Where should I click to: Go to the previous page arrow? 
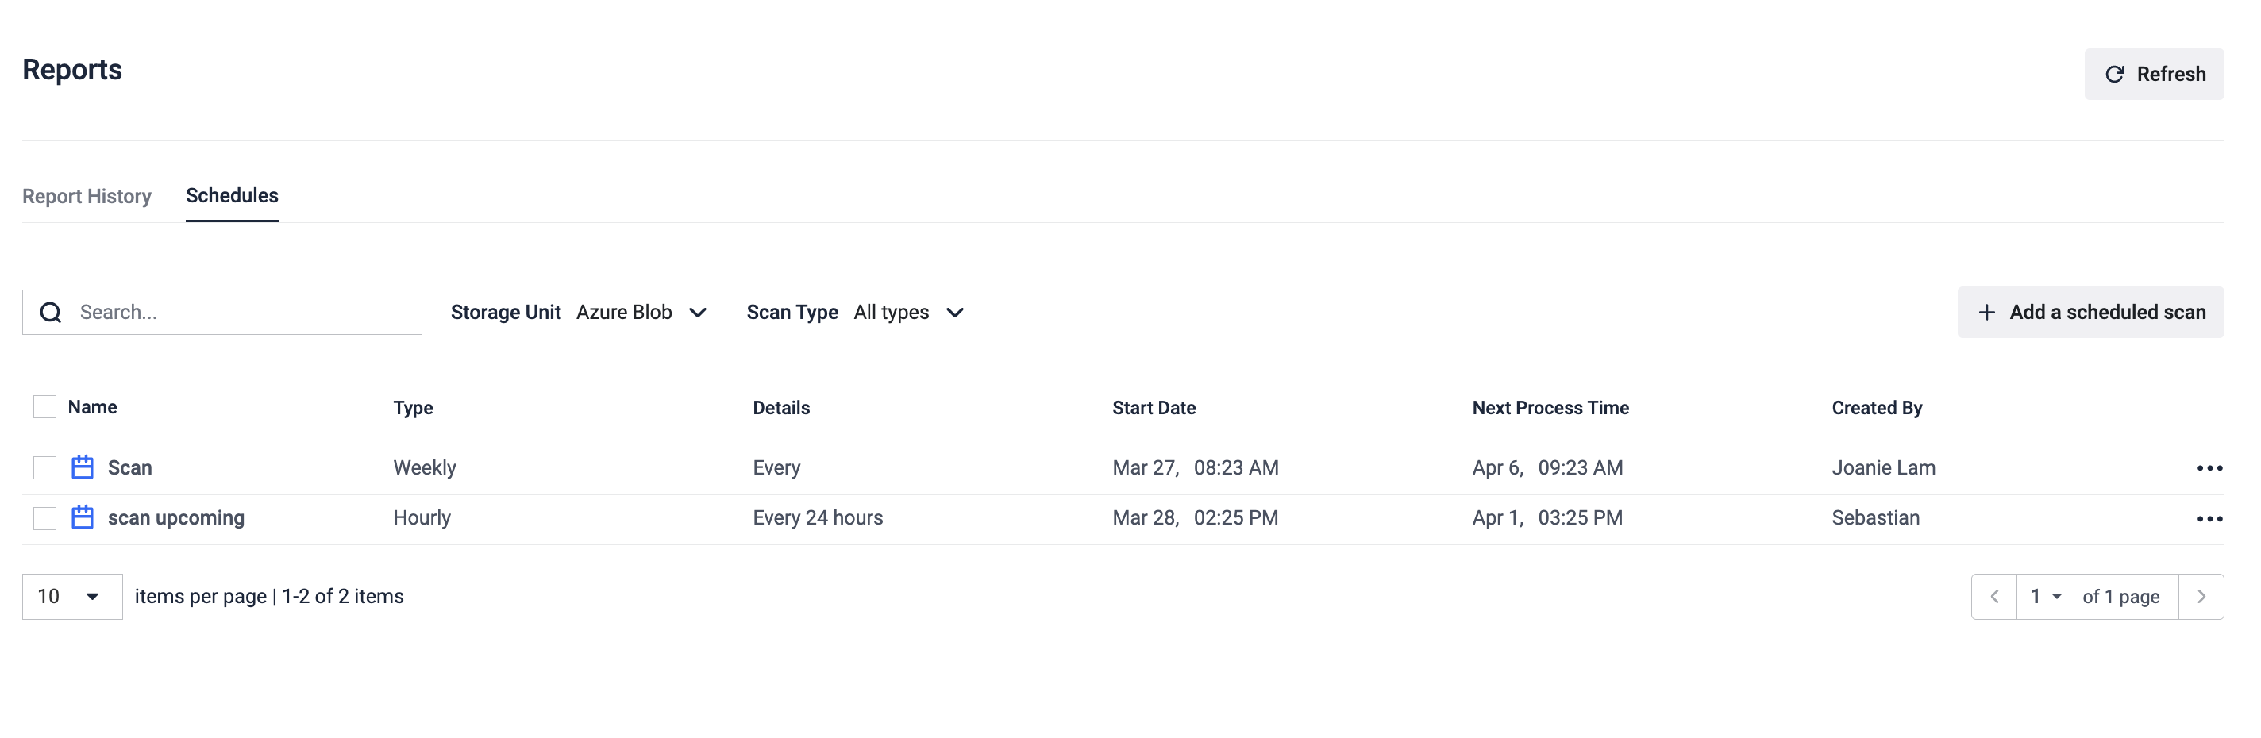(1994, 597)
